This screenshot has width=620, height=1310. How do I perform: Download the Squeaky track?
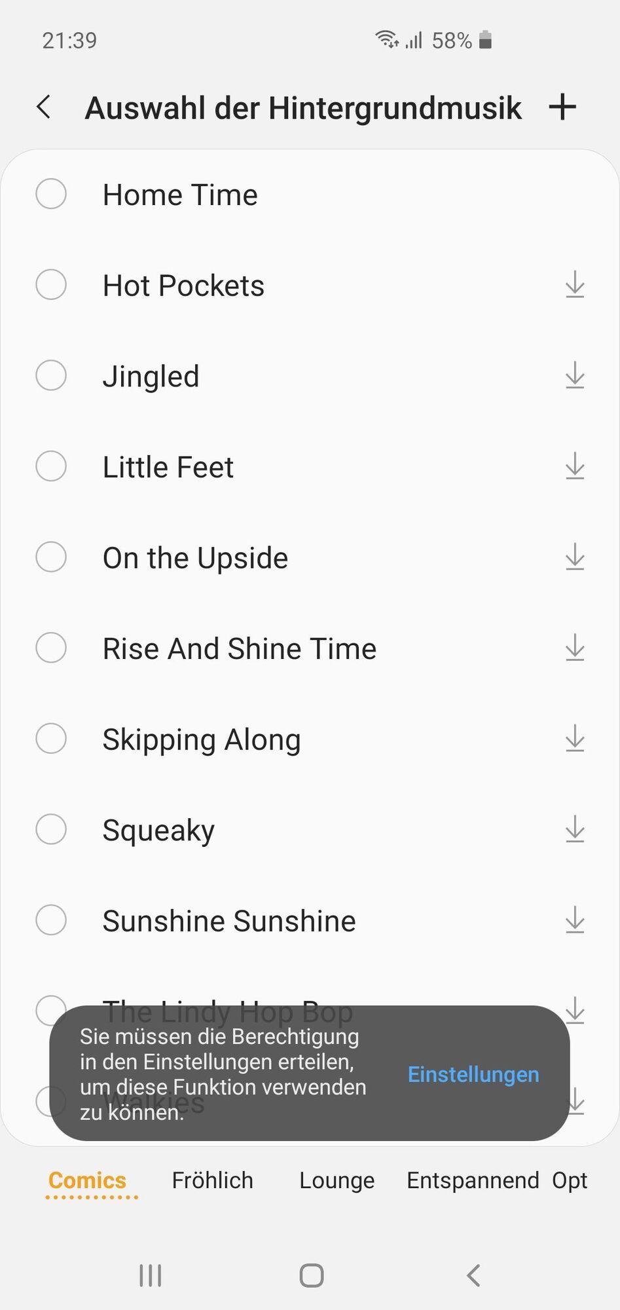(x=574, y=830)
